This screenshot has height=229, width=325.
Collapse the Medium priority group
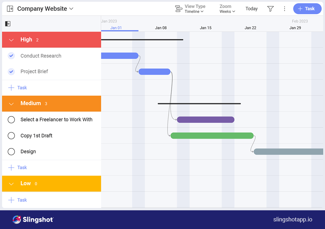11,103
